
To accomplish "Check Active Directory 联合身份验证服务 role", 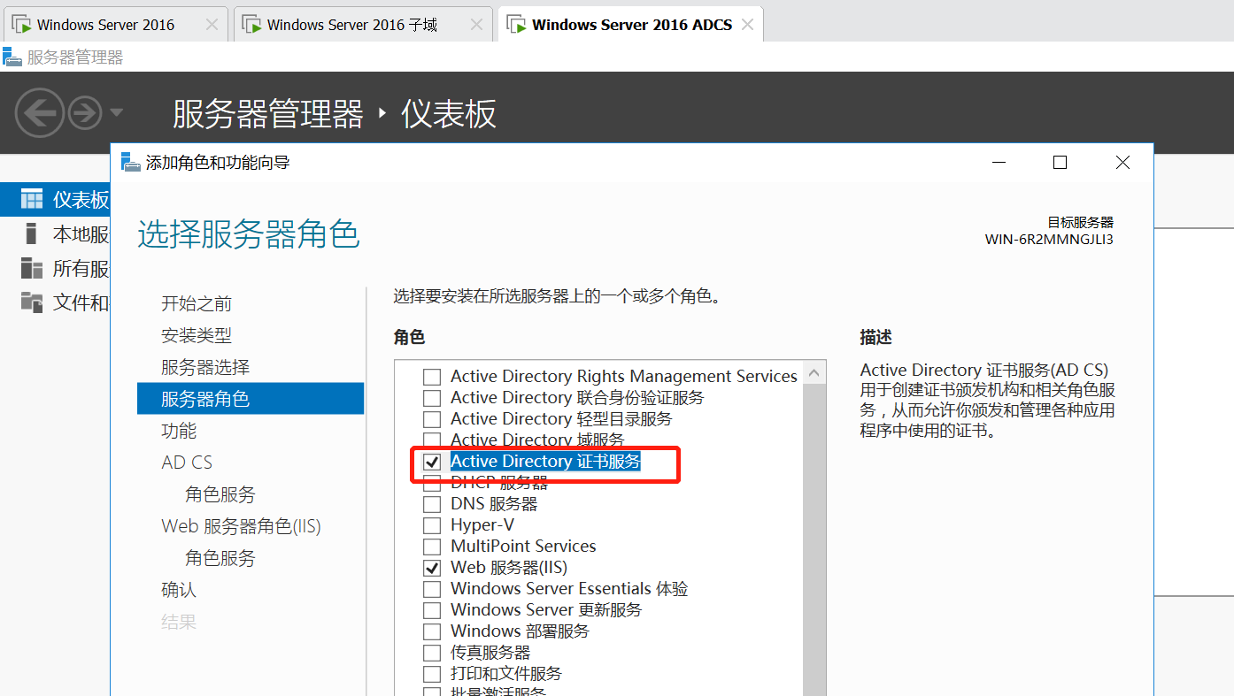I will coord(432,398).
